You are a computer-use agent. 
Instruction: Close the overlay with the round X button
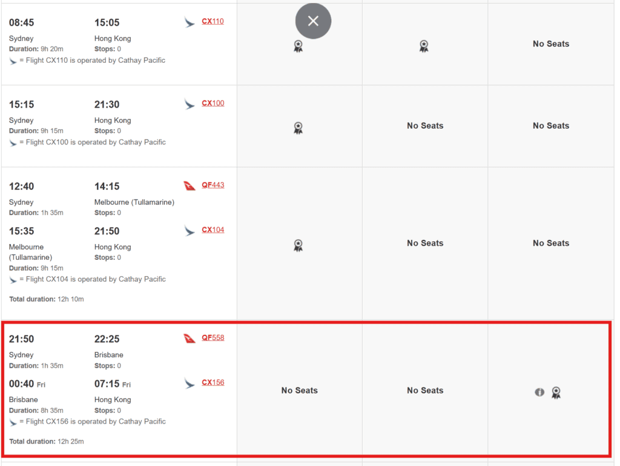313,21
